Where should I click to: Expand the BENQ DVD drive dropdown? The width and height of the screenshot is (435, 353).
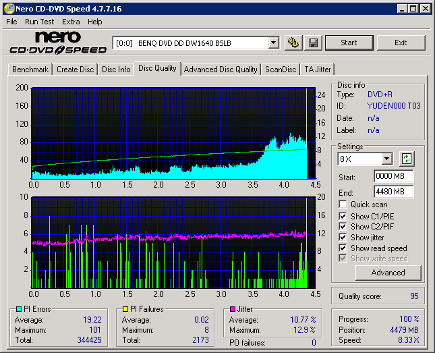click(x=273, y=43)
